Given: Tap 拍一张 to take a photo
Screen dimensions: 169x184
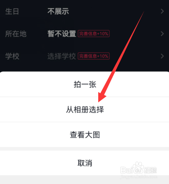Looking at the screenshot, I should [84, 85].
